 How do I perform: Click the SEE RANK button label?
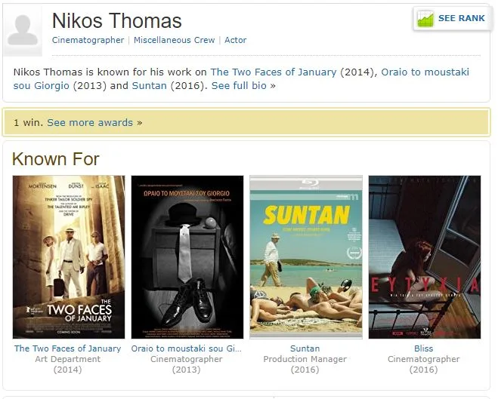coord(462,18)
